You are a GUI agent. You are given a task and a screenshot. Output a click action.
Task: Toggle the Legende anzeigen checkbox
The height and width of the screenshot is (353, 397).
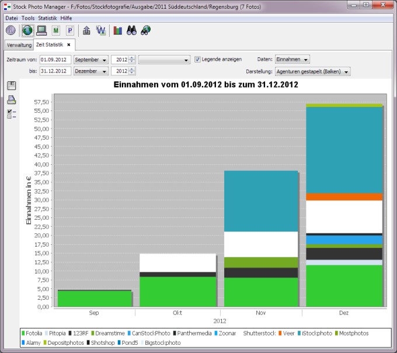click(x=197, y=59)
